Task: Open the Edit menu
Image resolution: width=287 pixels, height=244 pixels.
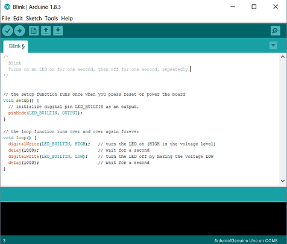Action: pos(18,19)
